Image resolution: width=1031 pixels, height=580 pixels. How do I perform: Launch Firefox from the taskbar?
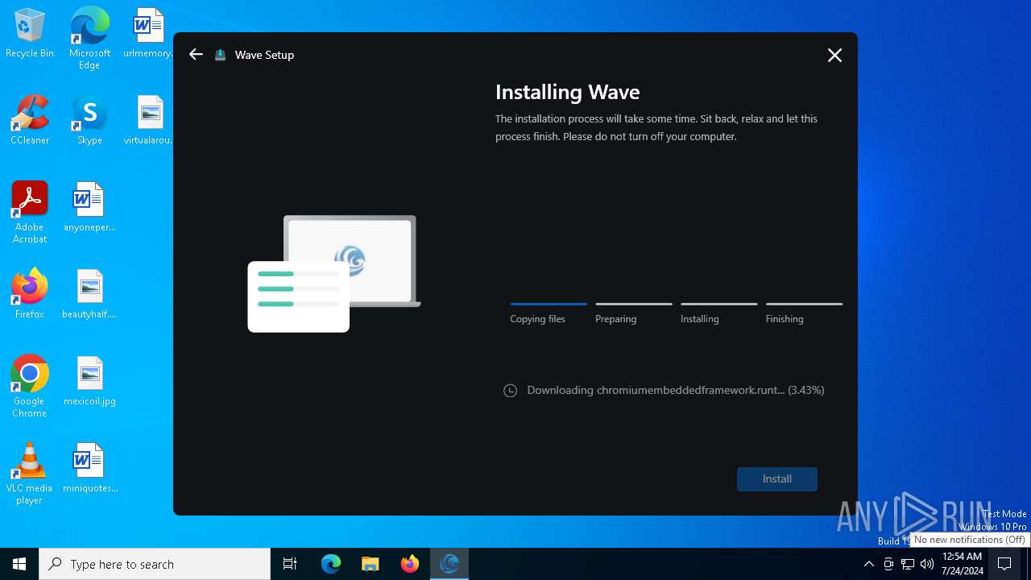pyautogui.click(x=410, y=564)
